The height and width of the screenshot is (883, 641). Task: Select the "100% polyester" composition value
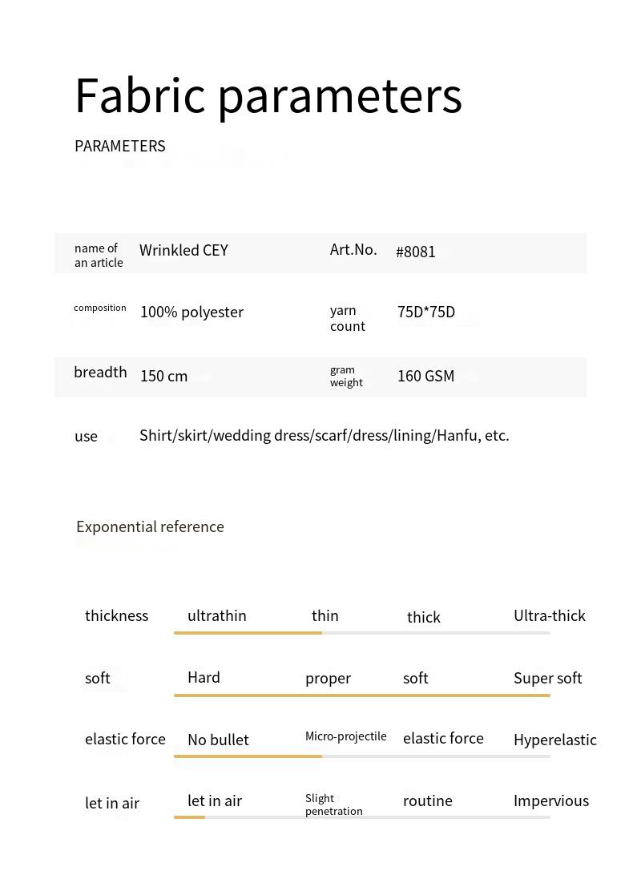(191, 312)
